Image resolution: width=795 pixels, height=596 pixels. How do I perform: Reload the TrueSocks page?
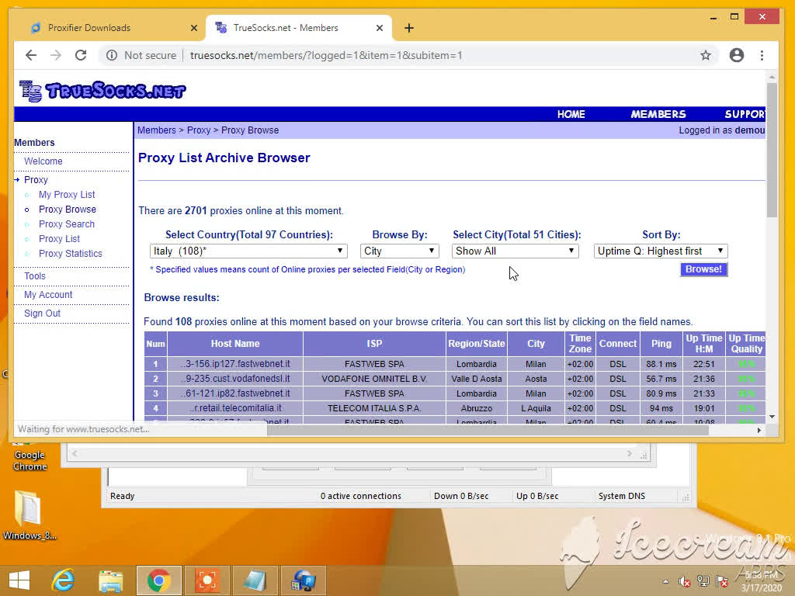[x=81, y=55]
